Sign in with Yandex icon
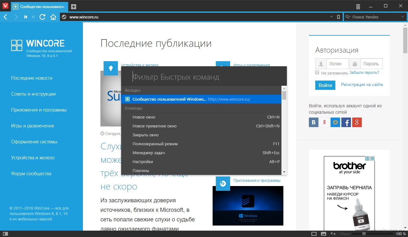This screenshot has width=408, height=237. (x=324, y=122)
